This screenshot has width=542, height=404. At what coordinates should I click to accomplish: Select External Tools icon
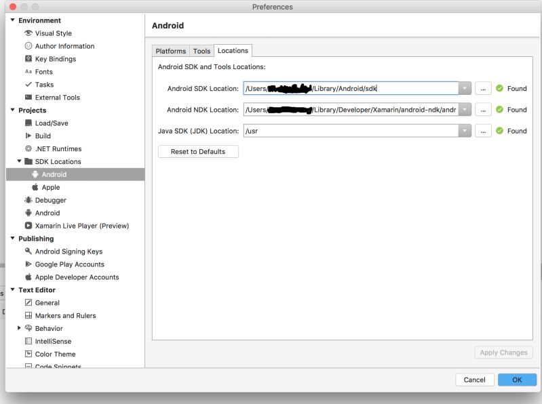click(28, 97)
